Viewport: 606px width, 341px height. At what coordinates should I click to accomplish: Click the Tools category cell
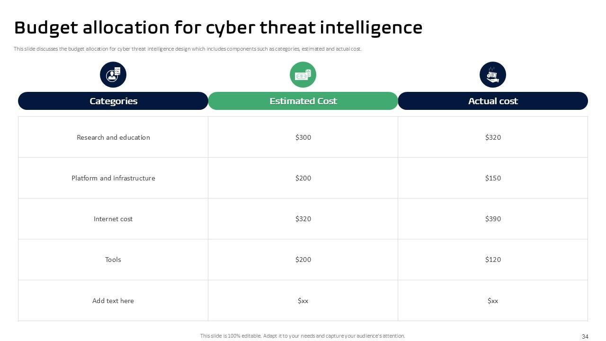(113, 260)
